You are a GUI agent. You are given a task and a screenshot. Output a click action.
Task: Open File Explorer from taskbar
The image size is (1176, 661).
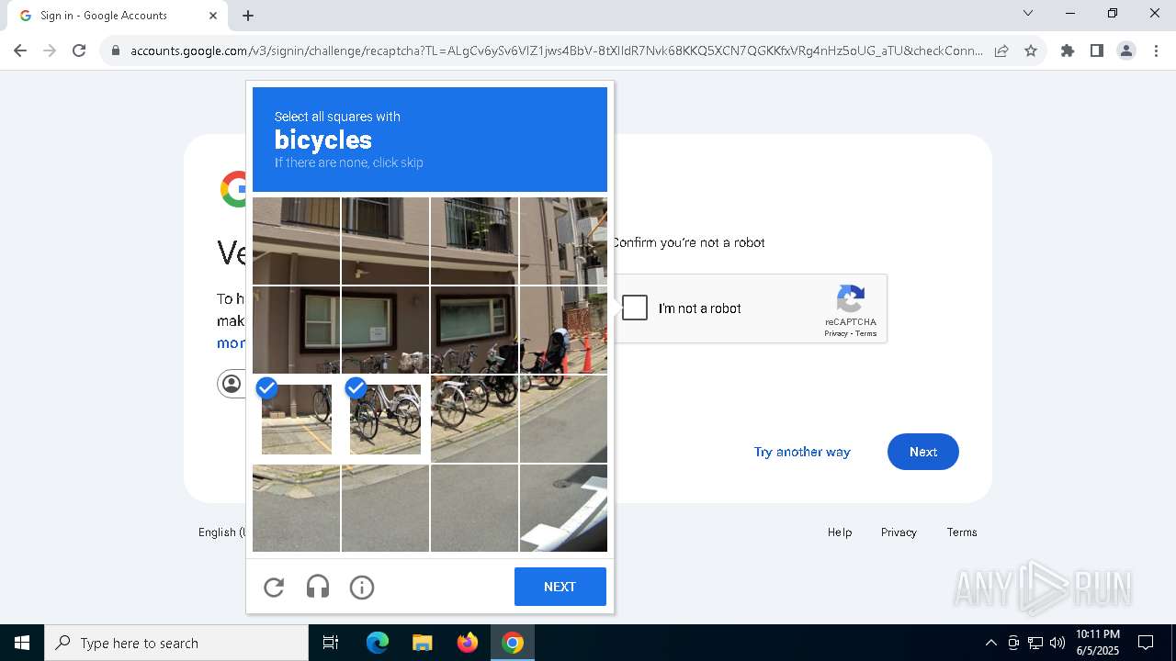coord(422,643)
